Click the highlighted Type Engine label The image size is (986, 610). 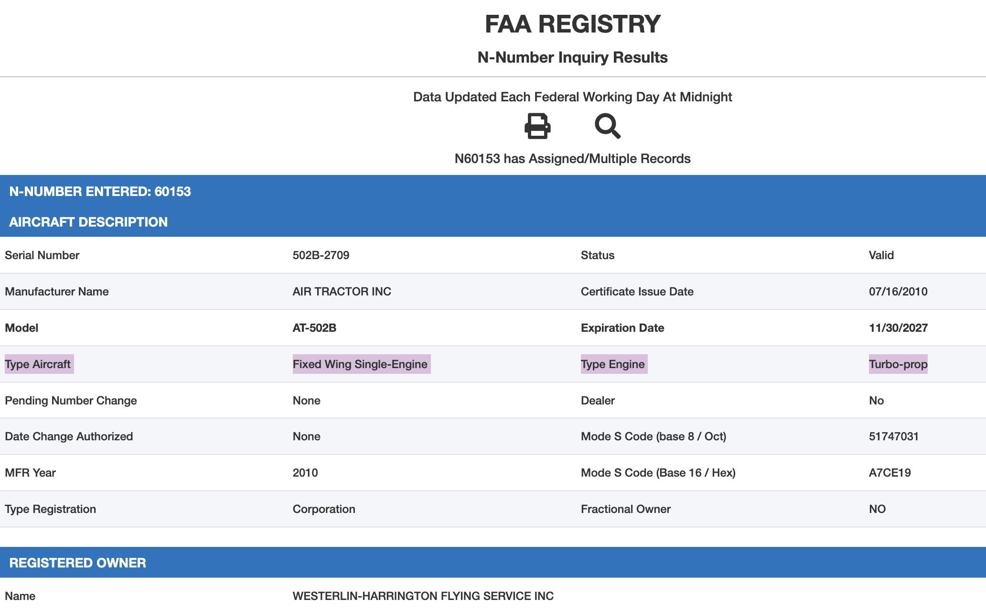coord(612,364)
